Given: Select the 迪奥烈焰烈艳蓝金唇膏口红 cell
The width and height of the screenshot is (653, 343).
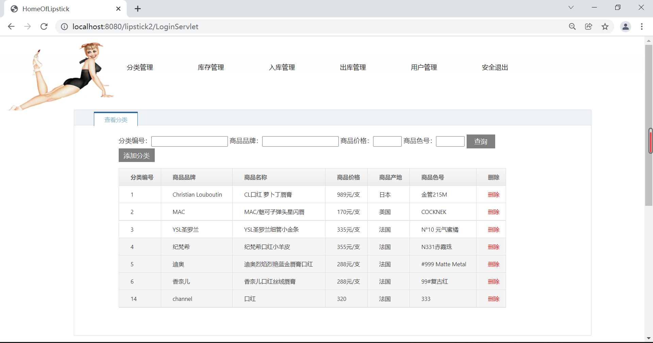Looking at the screenshot, I should pyautogui.click(x=279, y=264).
